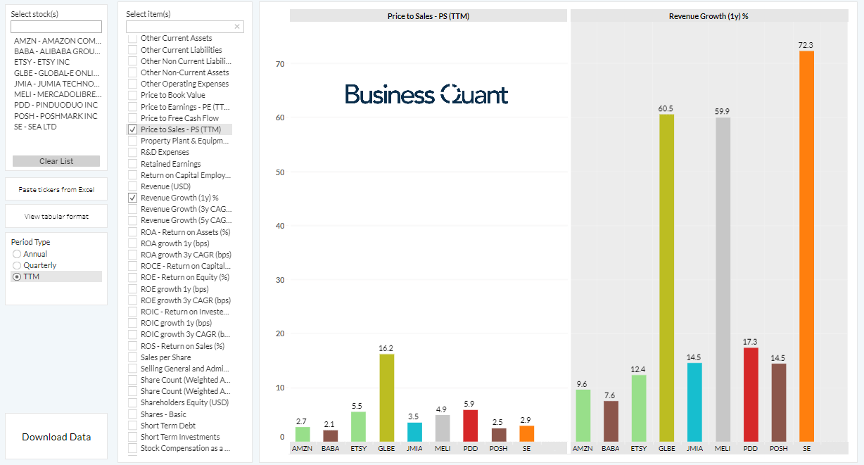Enable Revenue Growth (3y CAGR) checkbox
This screenshot has height=465, width=864.
coord(133,209)
